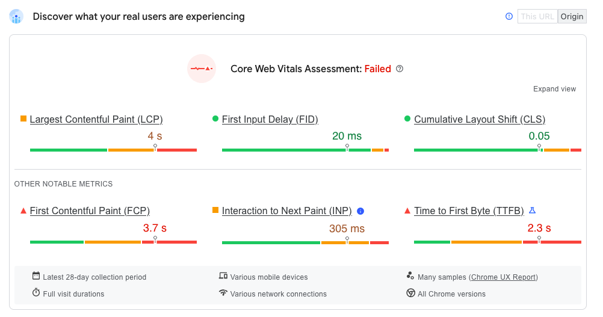The height and width of the screenshot is (317, 603).
Task: Switch to the This URL view
Action: point(537,16)
